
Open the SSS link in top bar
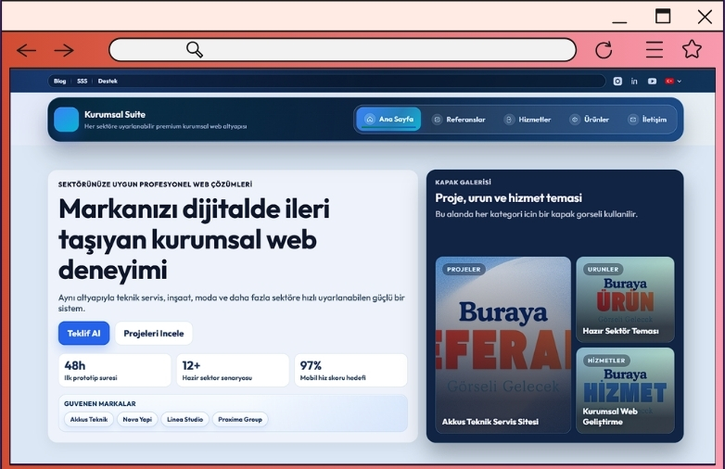click(x=82, y=82)
